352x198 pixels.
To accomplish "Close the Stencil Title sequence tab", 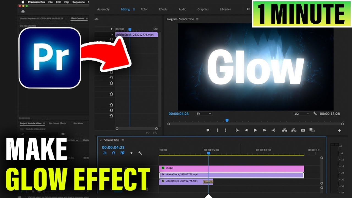I will 101,140.
